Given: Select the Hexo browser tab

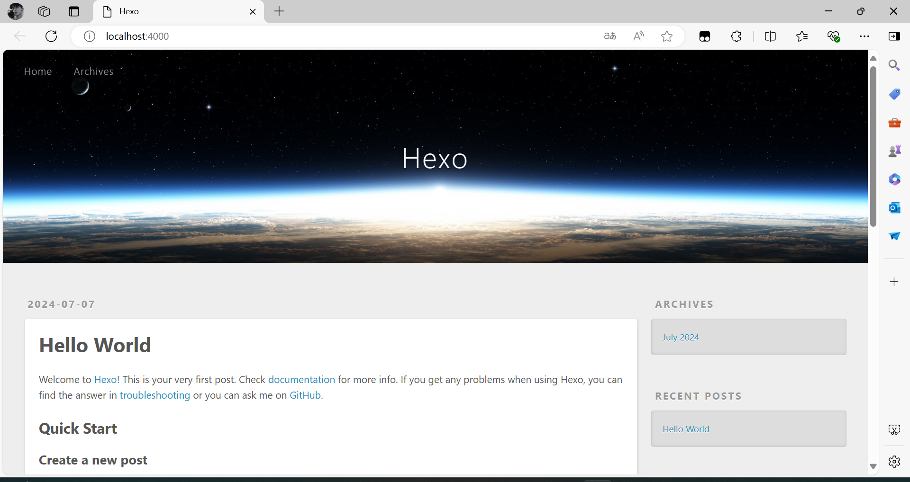Looking at the screenshot, I should pos(179,12).
